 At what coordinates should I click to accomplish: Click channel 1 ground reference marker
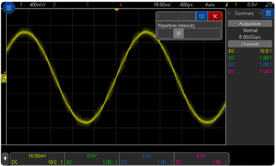tap(4, 78)
